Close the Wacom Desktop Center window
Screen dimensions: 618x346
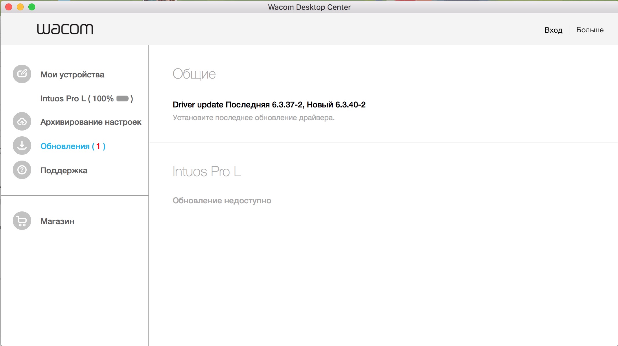[9, 7]
